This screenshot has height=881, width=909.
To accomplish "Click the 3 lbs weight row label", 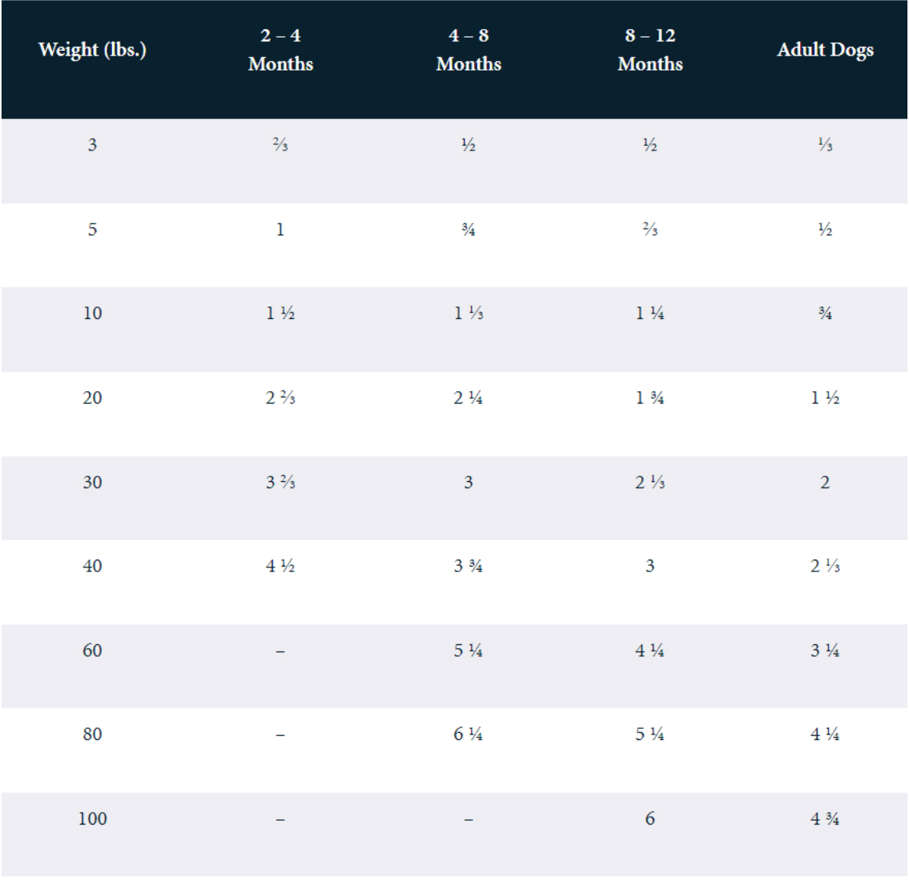I will [x=92, y=145].
